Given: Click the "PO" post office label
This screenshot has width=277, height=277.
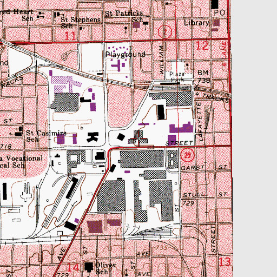Looking at the screenshot, I should click(x=220, y=12).
